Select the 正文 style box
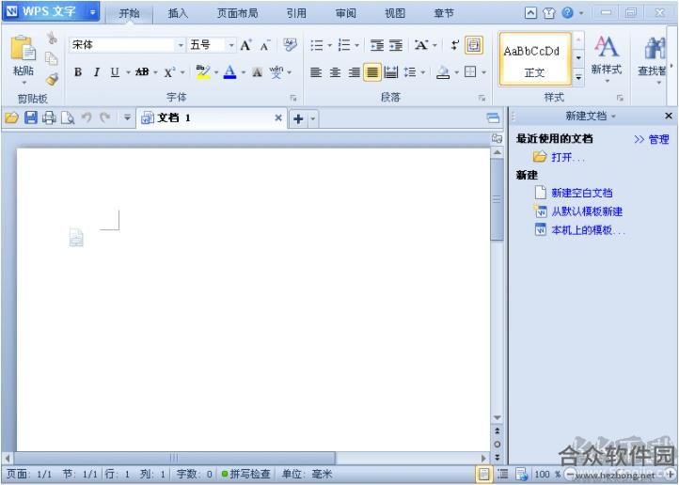 535,59
